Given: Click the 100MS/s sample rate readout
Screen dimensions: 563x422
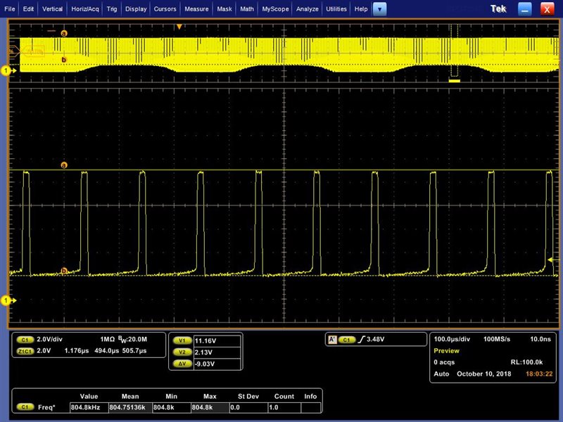Looking at the screenshot, I should click(497, 339).
